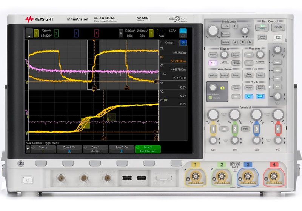Tap the X2 cursor marker in upper waveform
The image size is (302, 211).
(127, 88)
